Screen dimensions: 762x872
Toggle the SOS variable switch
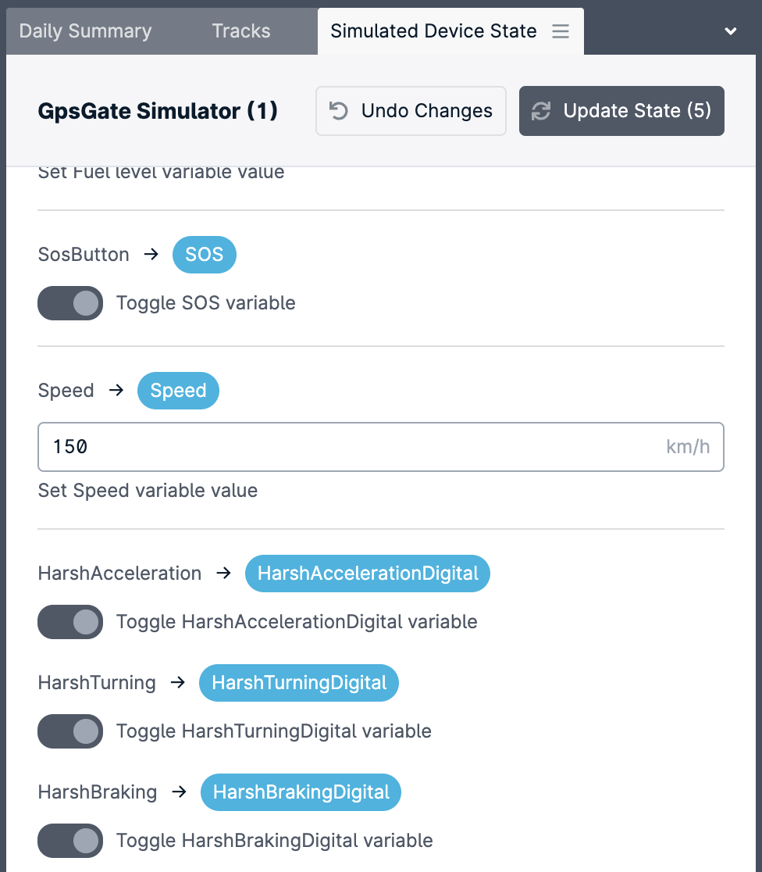coord(70,303)
